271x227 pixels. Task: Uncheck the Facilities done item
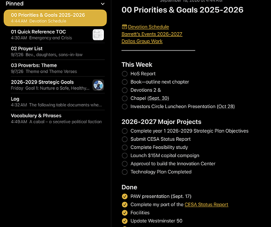click(125, 213)
